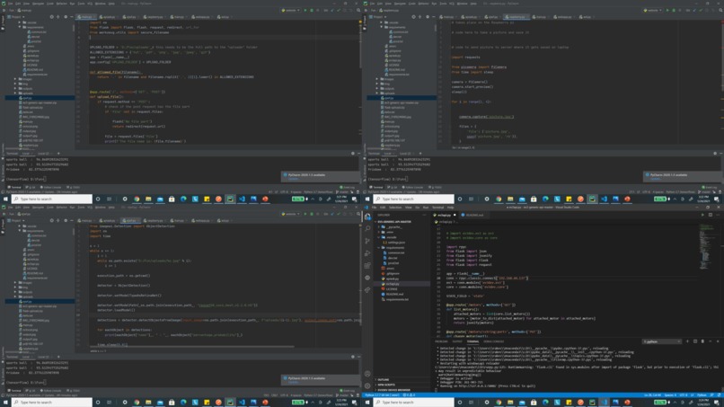Screen dimensions: 724x407
Task: Hide project panel in top-left PyCharm window
Action: pos(72,17)
